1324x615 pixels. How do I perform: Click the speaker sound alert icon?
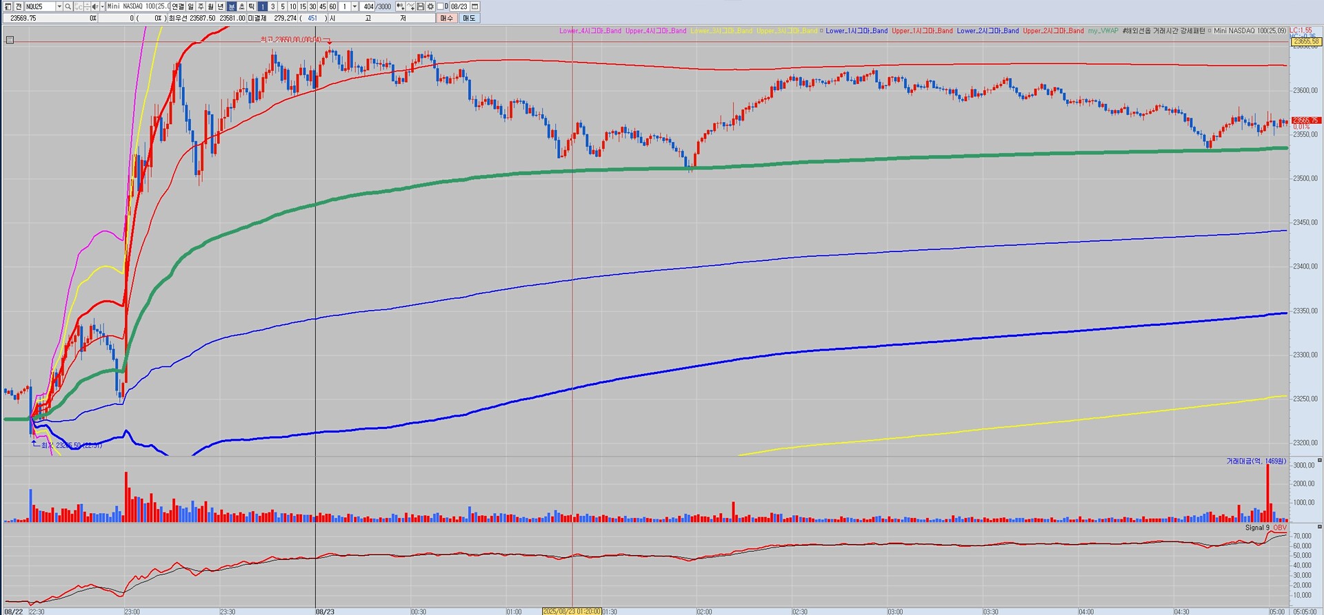pos(94,6)
